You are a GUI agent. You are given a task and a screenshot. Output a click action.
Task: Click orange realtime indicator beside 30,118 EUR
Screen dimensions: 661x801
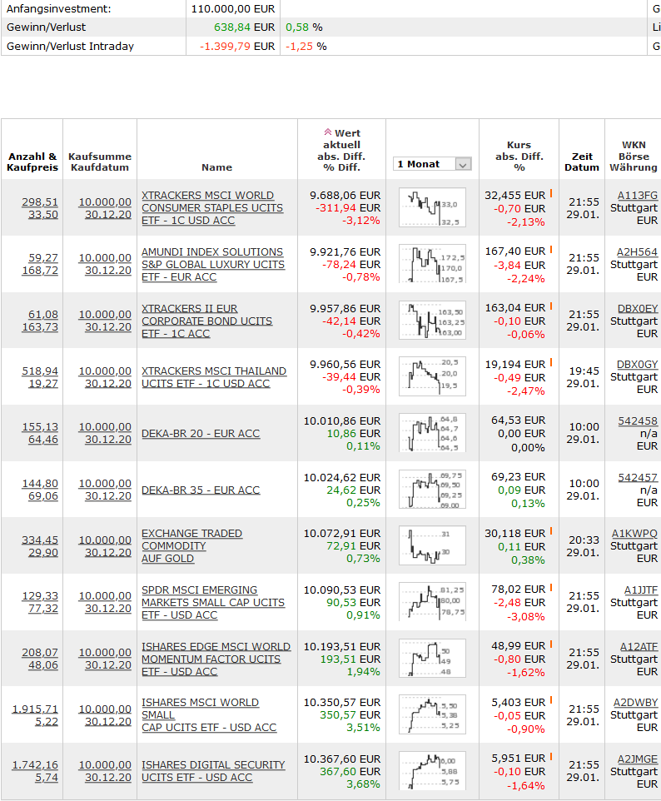[551, 532]
